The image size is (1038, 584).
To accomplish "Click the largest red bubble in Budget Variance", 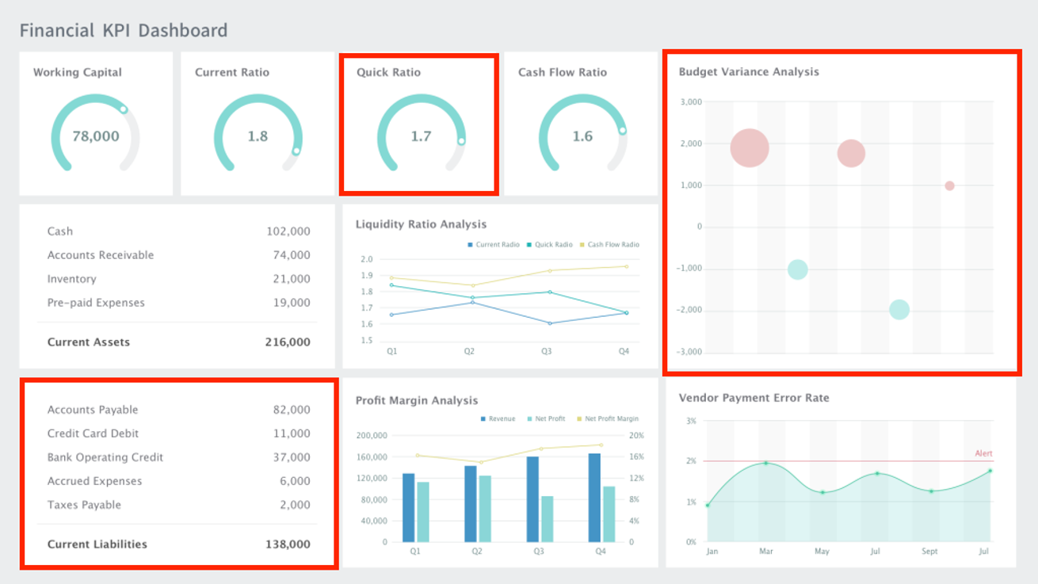I will pos(750,147).
